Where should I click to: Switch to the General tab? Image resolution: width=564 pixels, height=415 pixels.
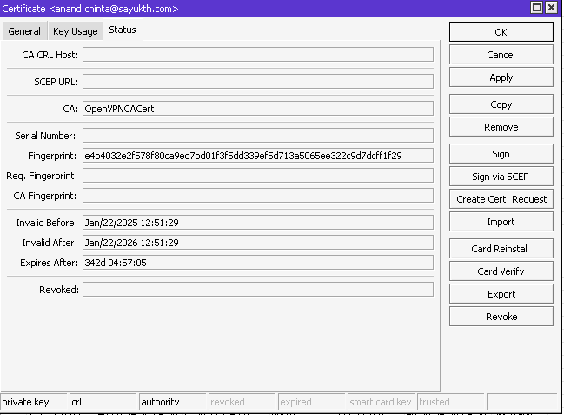pyautogui.click(x=24, y=31)
